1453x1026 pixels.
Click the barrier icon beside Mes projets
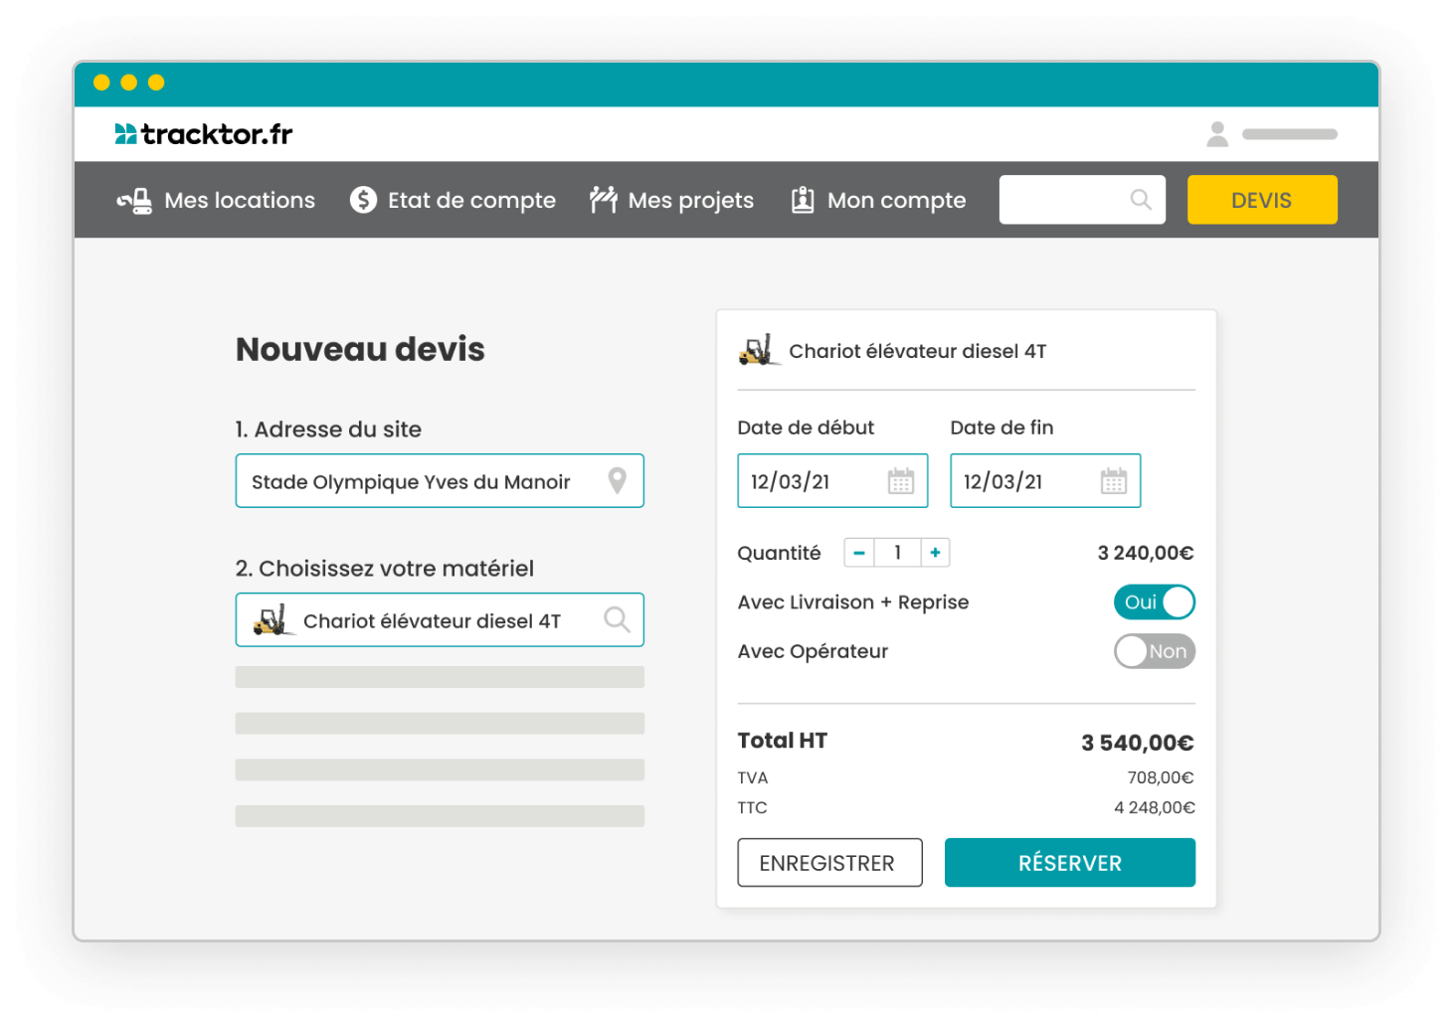click(x=603, y=200)
